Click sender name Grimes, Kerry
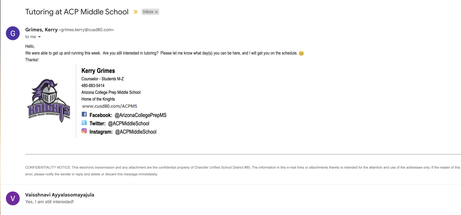Viewport: 461px width, 215px height. 41,30
